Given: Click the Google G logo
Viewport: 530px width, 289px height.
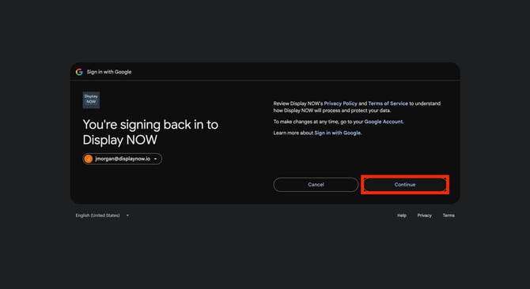Looking at the screenshot, I should pyautogui.click(x=79, y=72).
